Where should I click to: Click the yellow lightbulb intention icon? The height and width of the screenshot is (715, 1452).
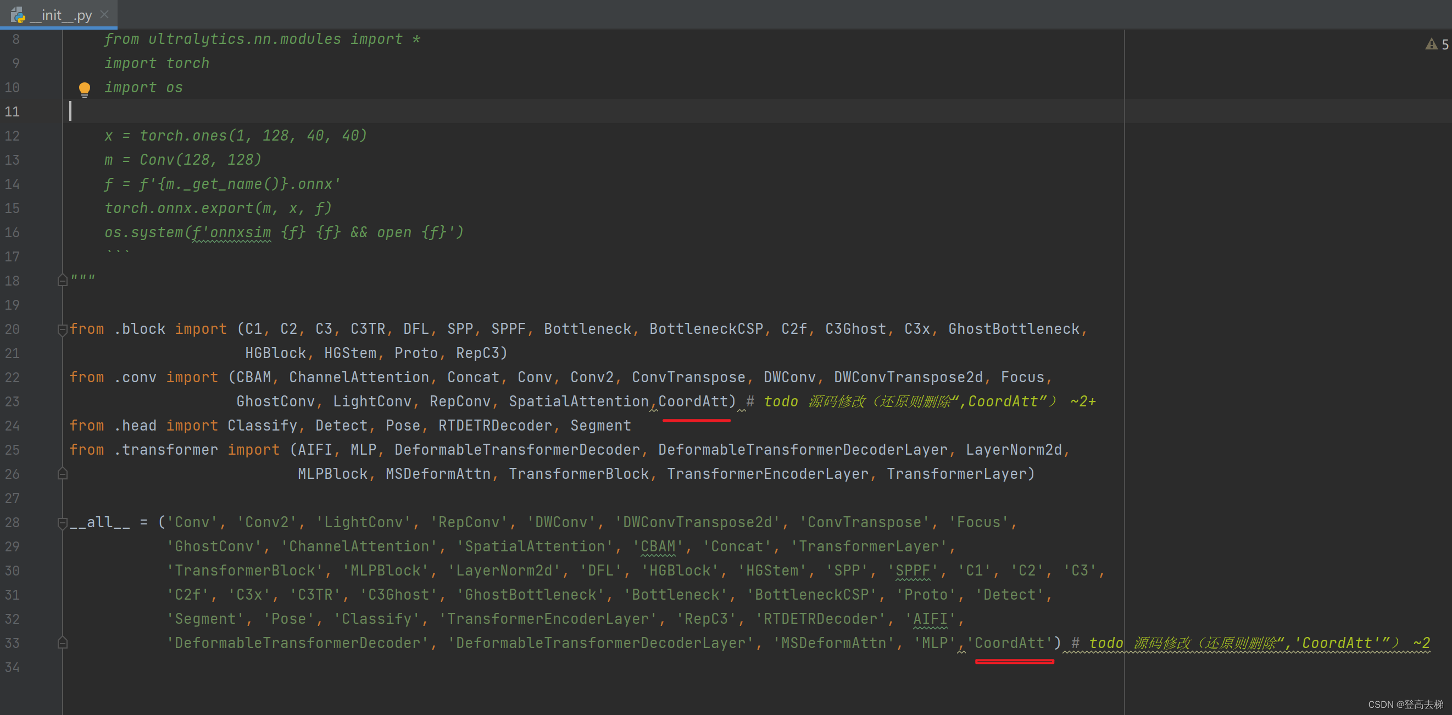pos(85,89)
